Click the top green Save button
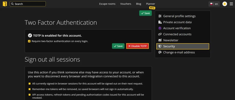Screen dimensions: 235x100 point(145,13)
